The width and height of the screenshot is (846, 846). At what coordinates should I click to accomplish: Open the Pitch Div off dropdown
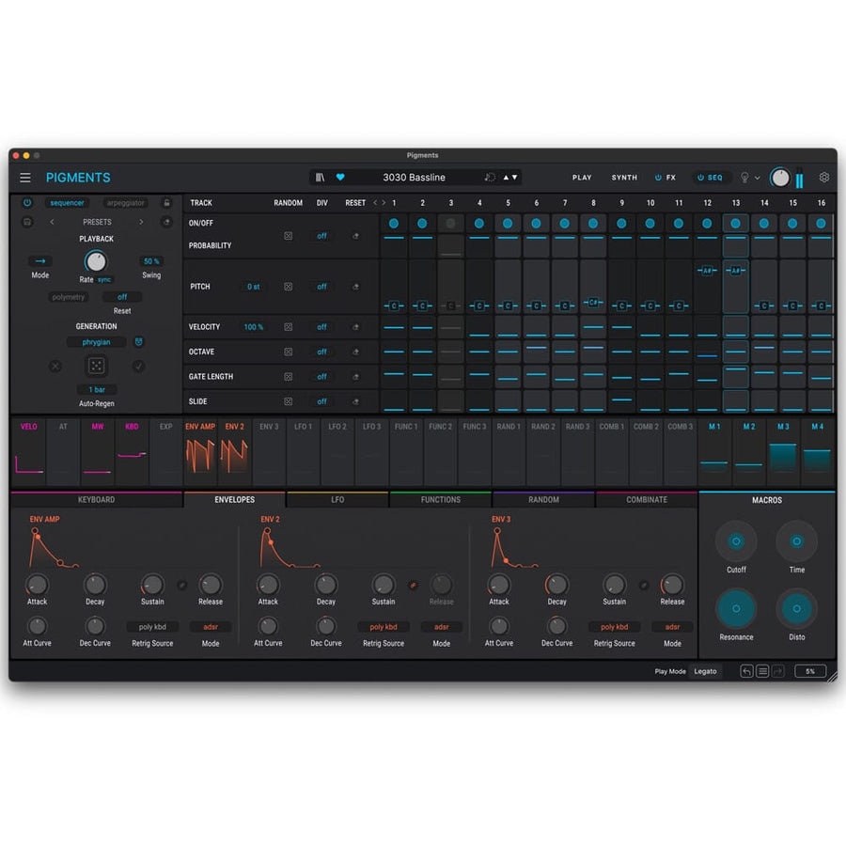tap(322, 287)
